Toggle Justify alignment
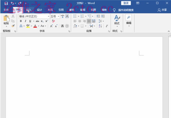The image size is (171, 118). [89, 21]
